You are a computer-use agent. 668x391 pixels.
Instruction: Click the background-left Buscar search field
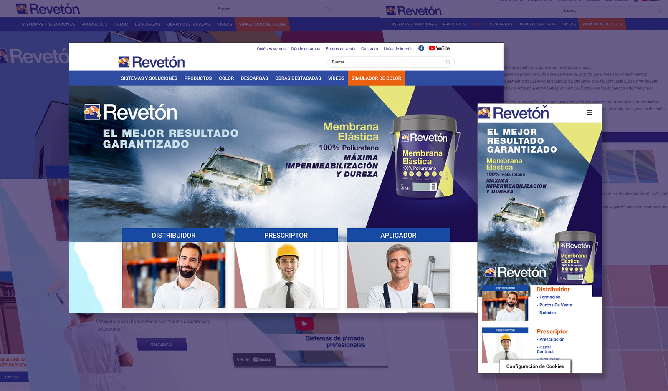273,9
